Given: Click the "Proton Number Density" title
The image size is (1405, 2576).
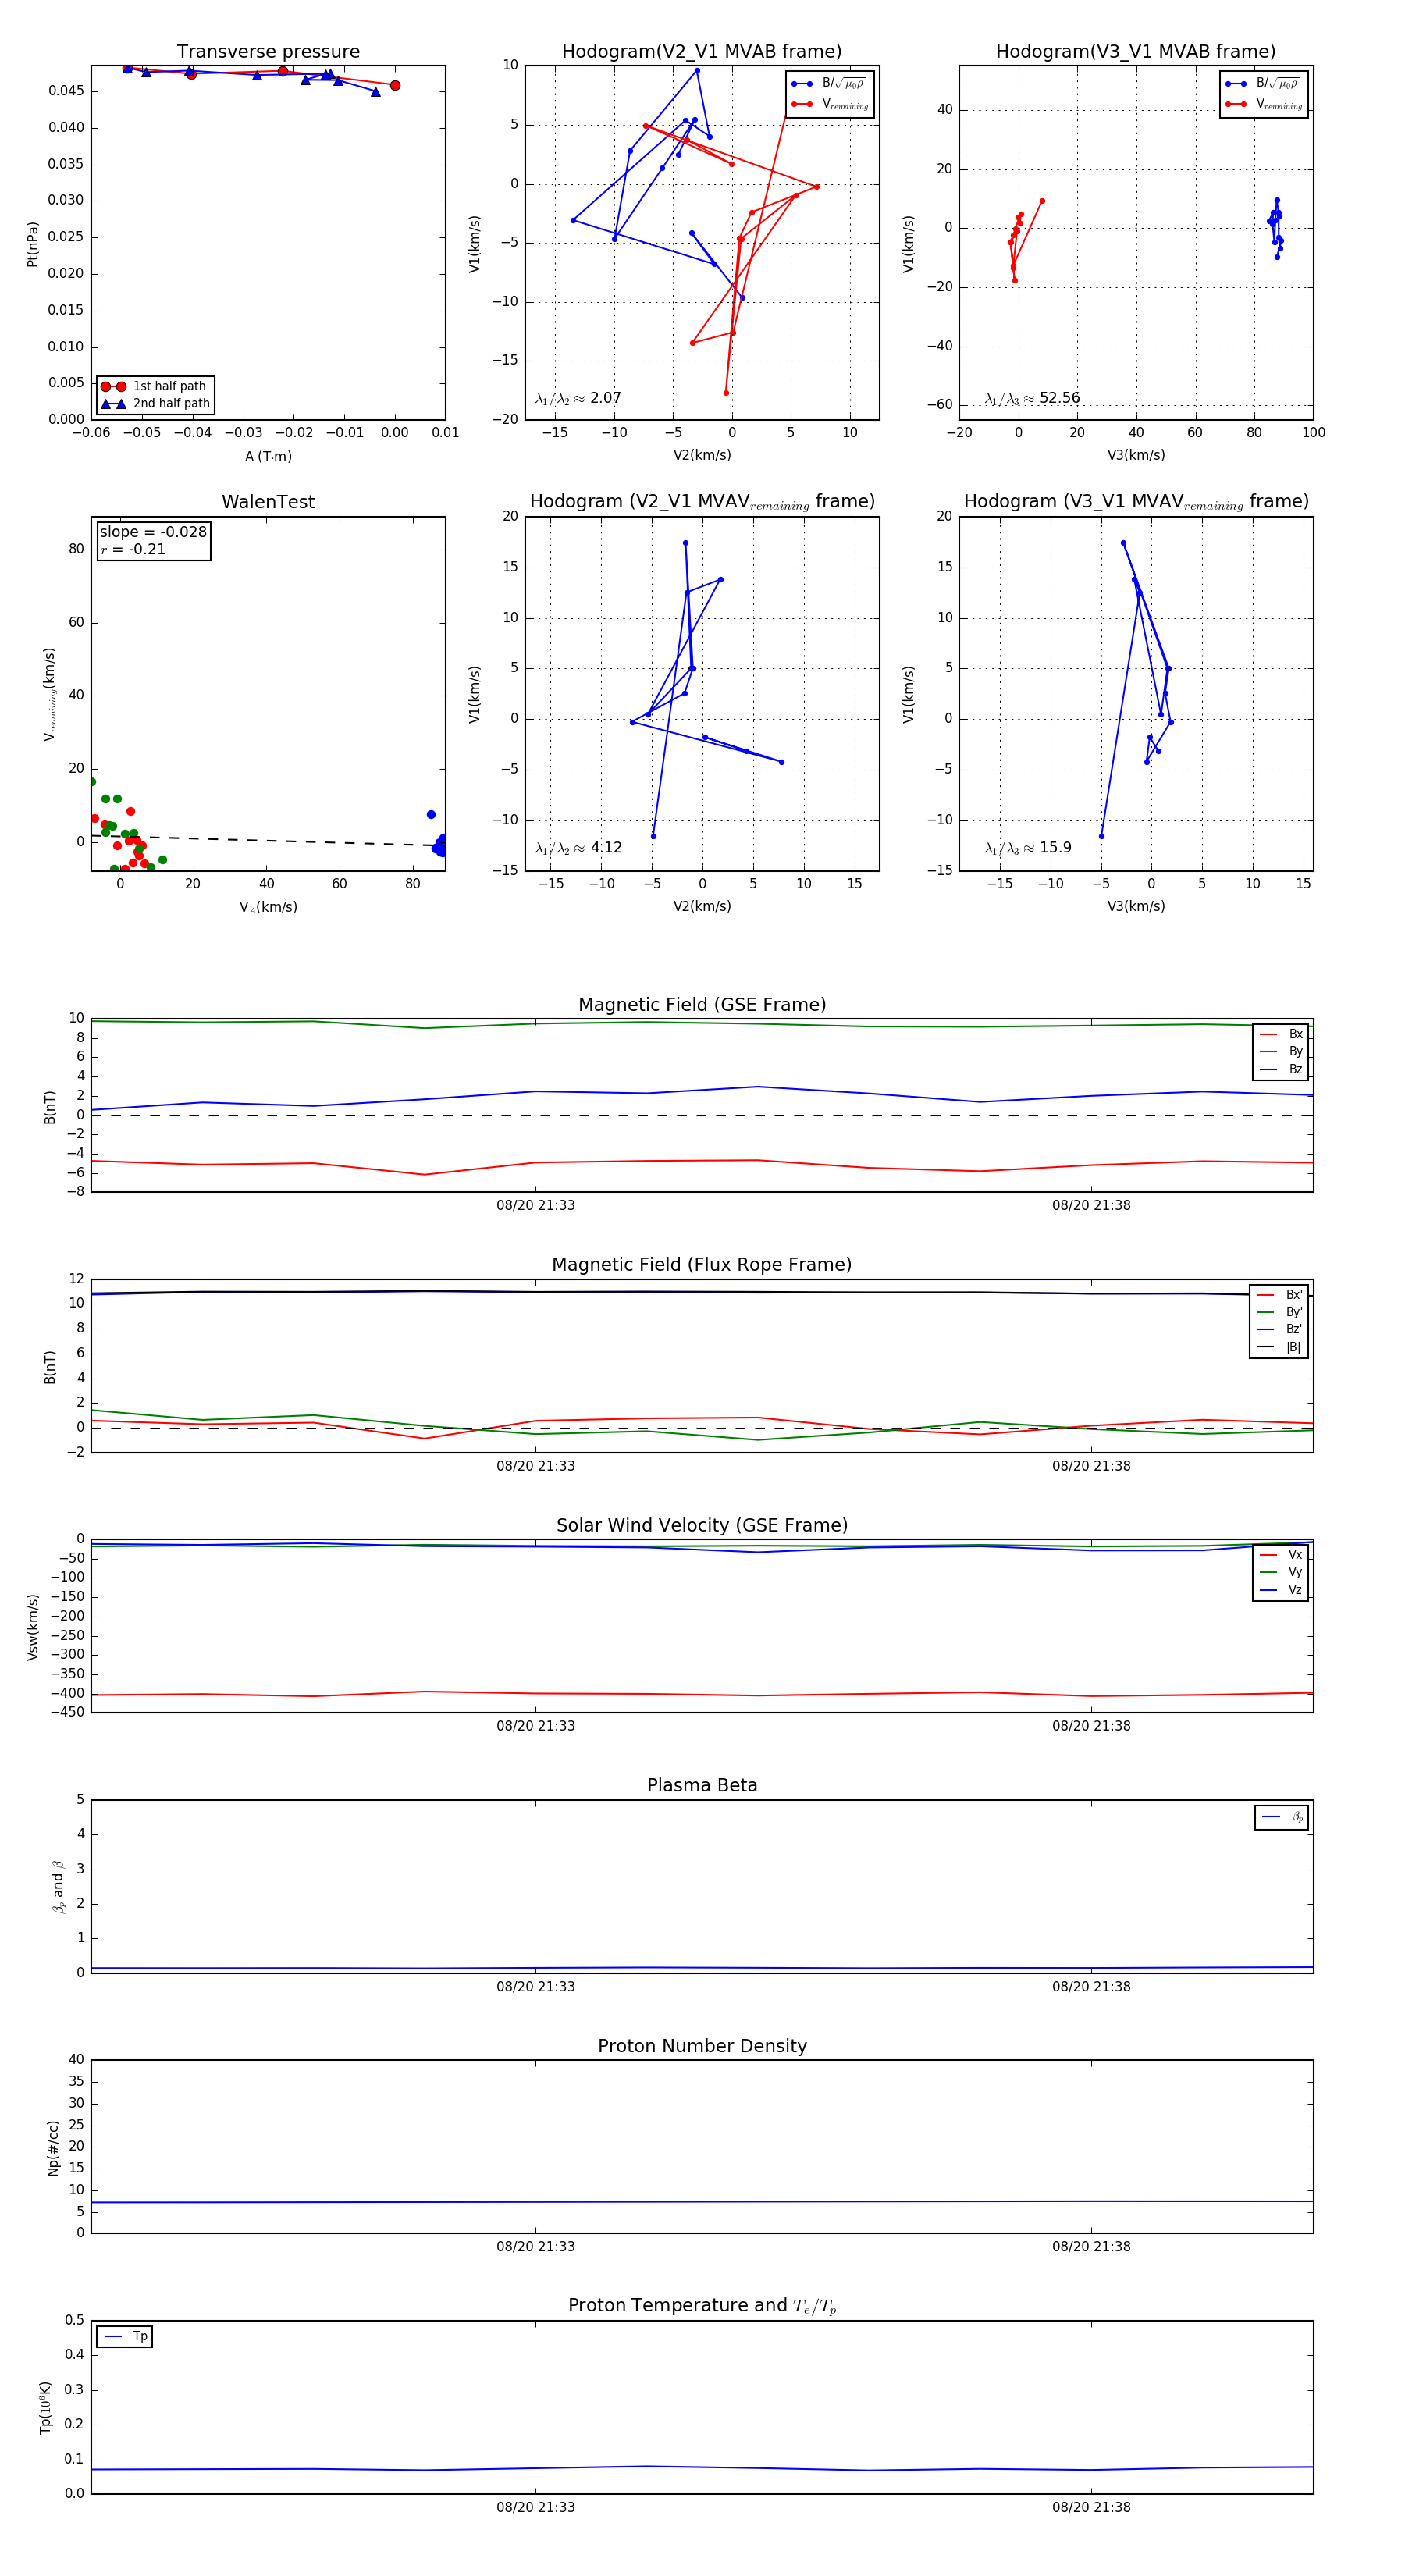Looking at the screenshot, I should click(x=702, y=2046).
